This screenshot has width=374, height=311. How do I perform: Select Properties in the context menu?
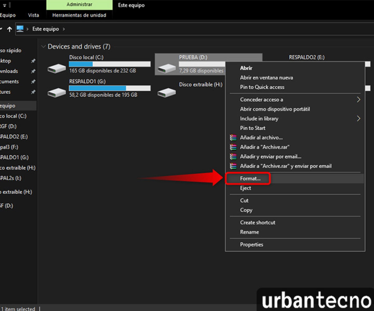(252, 244)
